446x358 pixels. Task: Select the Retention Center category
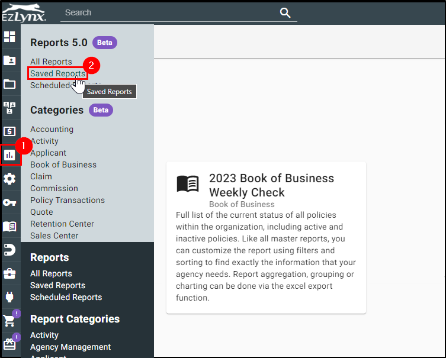tap(62, 224)
